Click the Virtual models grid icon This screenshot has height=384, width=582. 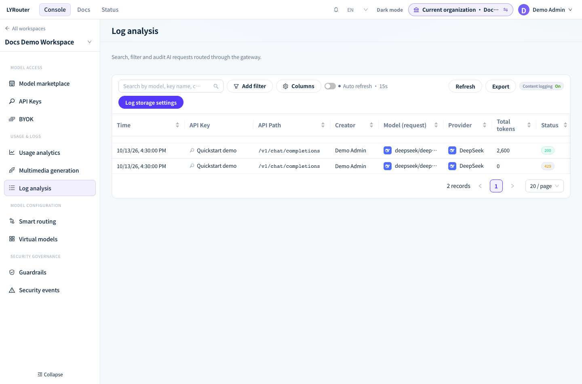point(12,239)
